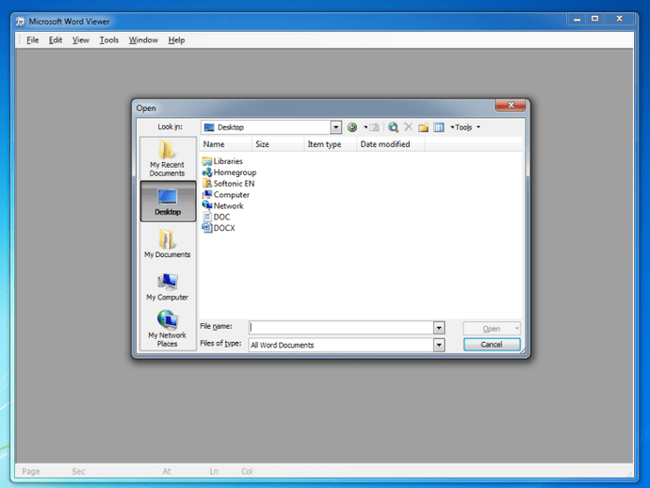Select the Homegroup item in file list
650x488 pixels.
(x=229, y=172)
